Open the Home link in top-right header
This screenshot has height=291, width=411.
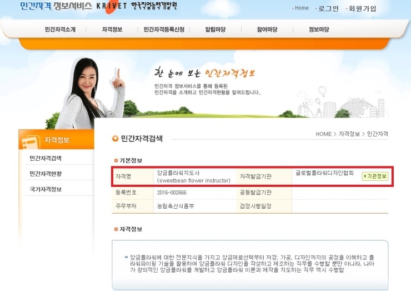click(300, 8)
